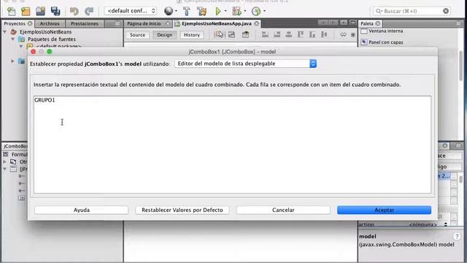The width and height of the screenshot is (467, 263).
Task: Click first alignment icon in designer toolbar
Action: tap(265, 34)
